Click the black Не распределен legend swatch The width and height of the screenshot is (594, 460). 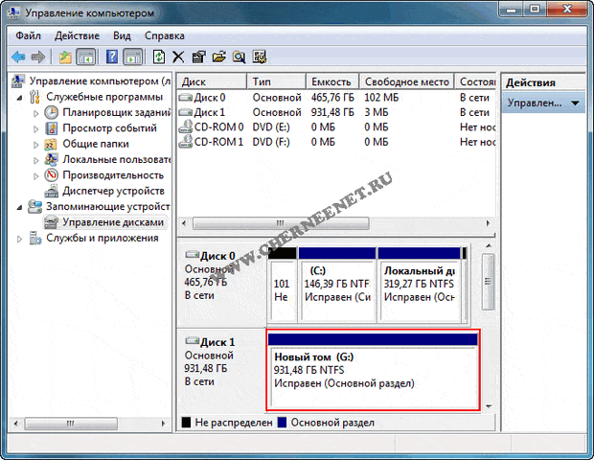click(x=186, y=423)
